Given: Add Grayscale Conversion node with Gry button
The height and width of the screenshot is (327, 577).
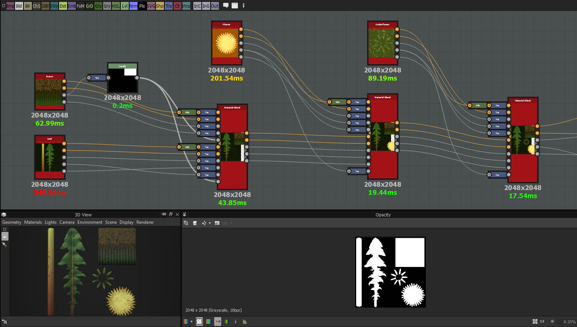Looking at the screenshot, I should (x=107, y=6).
